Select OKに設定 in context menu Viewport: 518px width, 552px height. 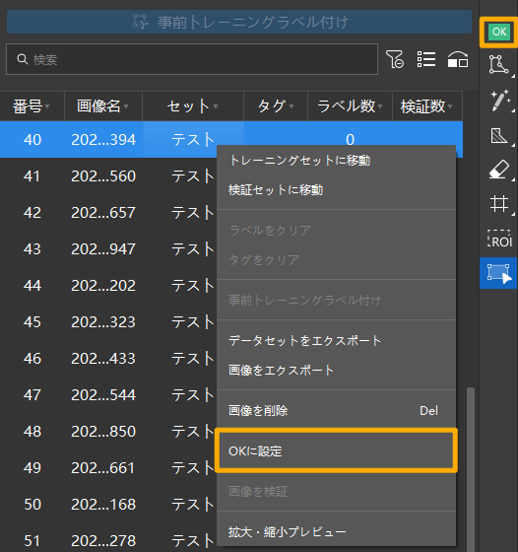click(336, 451)
